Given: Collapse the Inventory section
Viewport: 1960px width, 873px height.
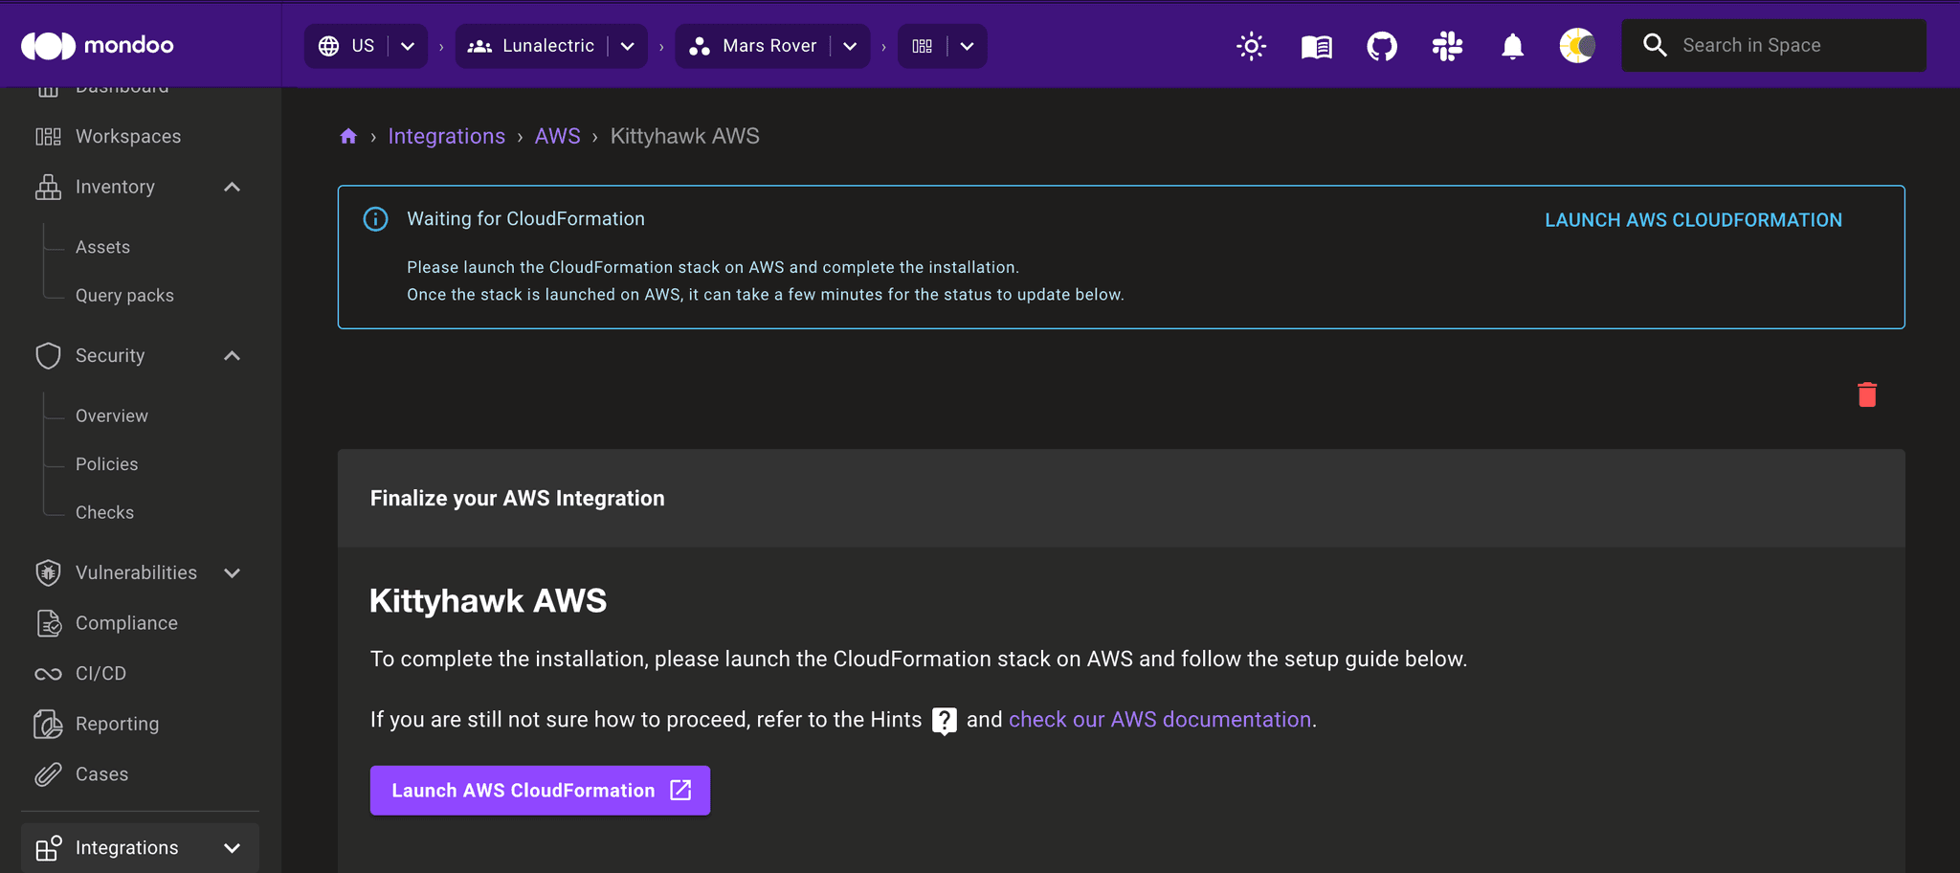Looking at the screenshot, I should coord(232,187).
